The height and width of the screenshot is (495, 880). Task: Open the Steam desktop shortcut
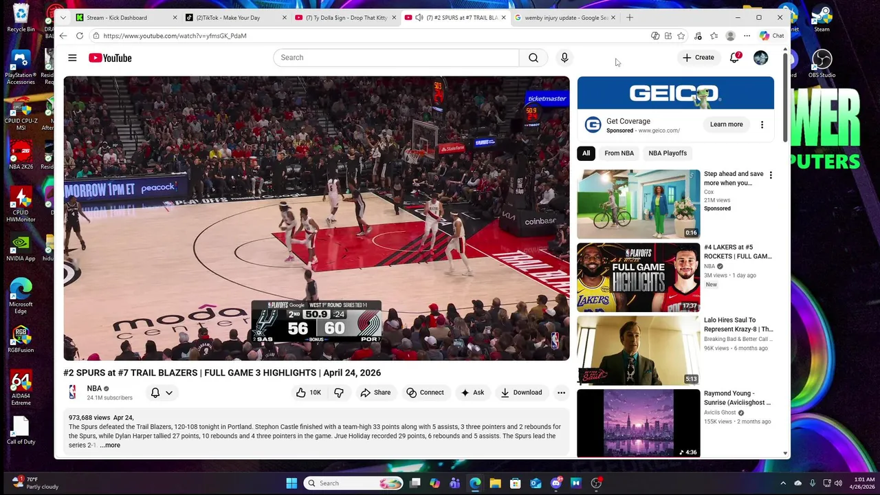click(x=822, y=19)
